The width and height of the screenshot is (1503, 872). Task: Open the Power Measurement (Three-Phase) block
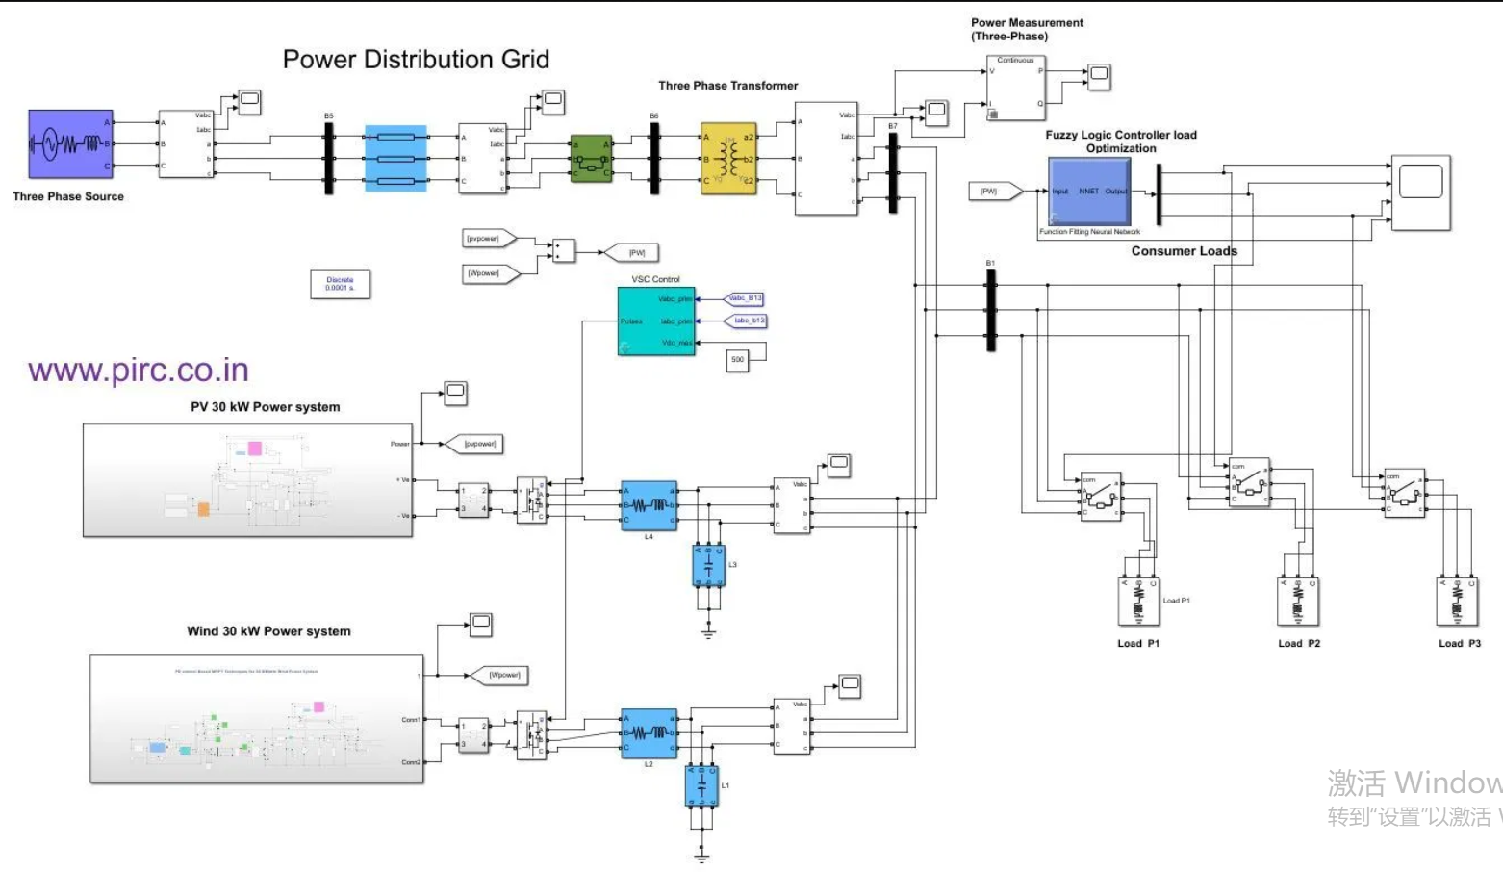tap(1016, 88)
